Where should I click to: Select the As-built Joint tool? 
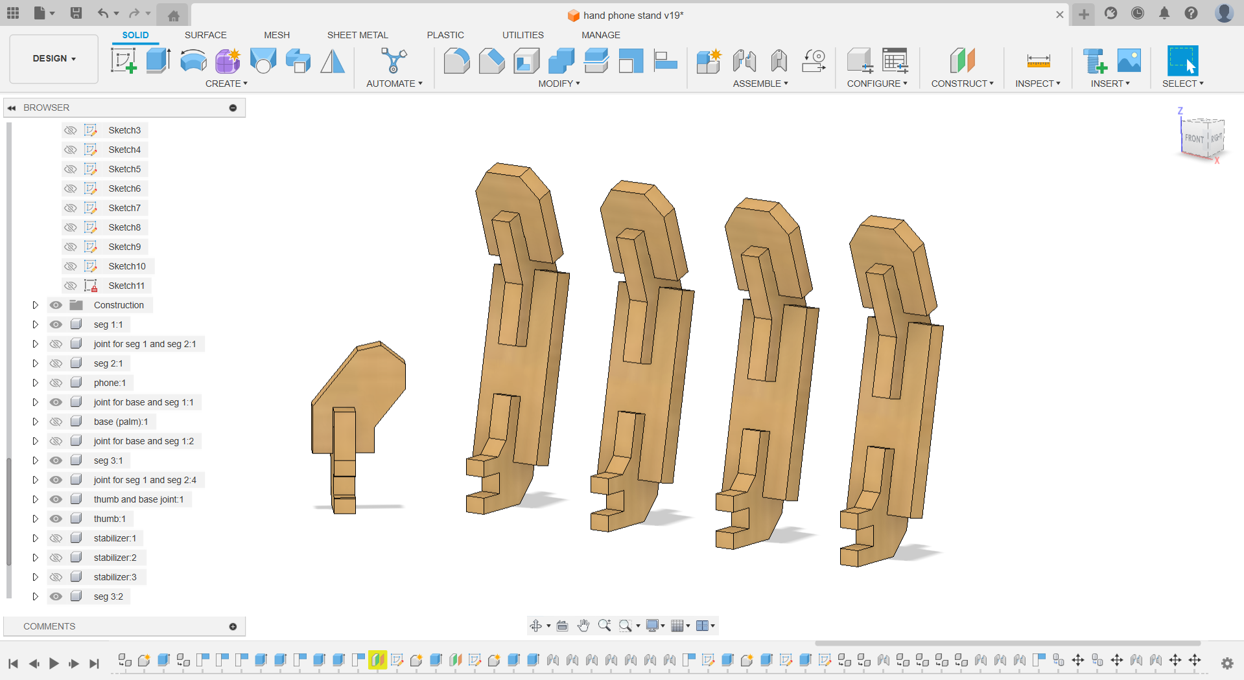point(779,61)
